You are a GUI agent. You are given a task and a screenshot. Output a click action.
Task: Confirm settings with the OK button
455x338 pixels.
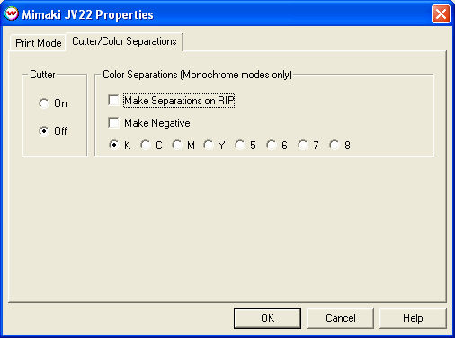[x=267, y=318]
